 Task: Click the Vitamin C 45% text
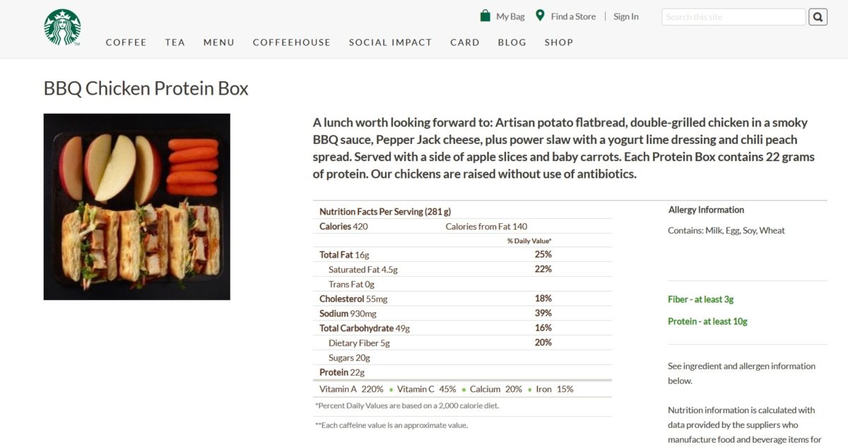point(427,389)
